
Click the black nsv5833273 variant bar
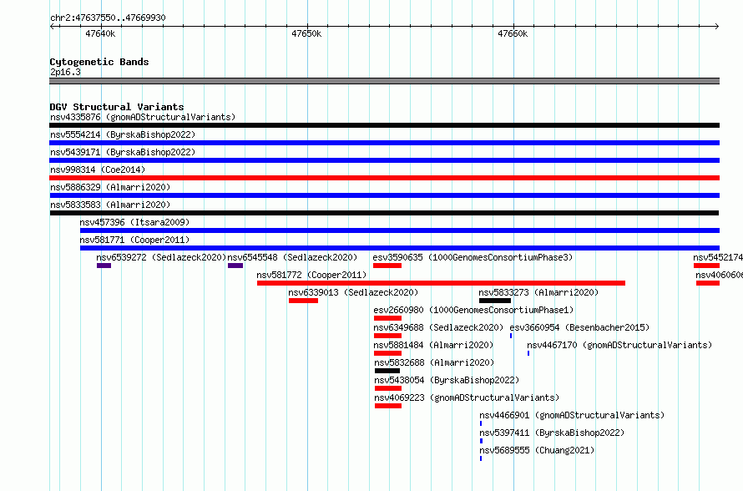[495, 301]
